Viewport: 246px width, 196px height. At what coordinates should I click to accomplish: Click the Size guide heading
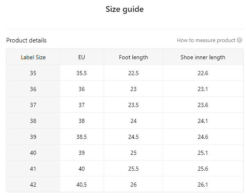coord(125,9)
